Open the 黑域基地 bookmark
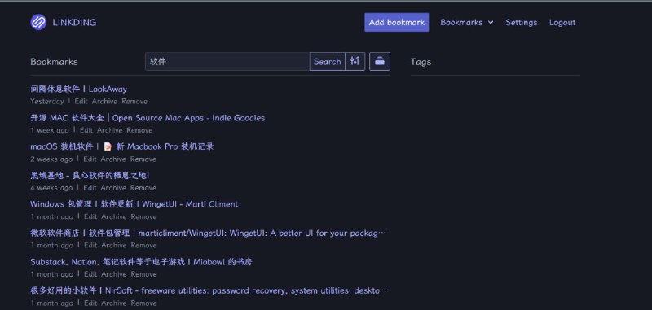This screenshot has height=310, width=652. click(90, 176)
